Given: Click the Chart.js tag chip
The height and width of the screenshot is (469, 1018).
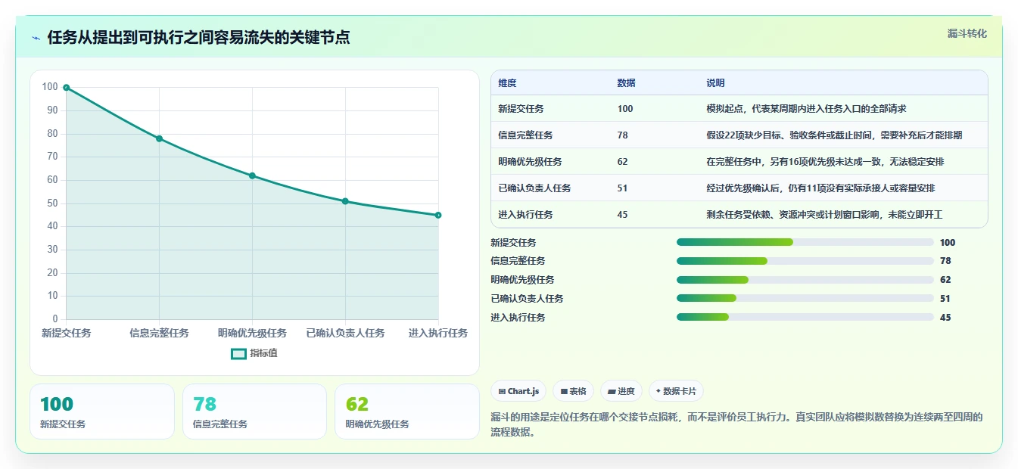Looking at the screenshot, I should coord(518,391).
